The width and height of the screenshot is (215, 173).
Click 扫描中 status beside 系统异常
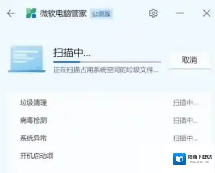click(185, 138)
